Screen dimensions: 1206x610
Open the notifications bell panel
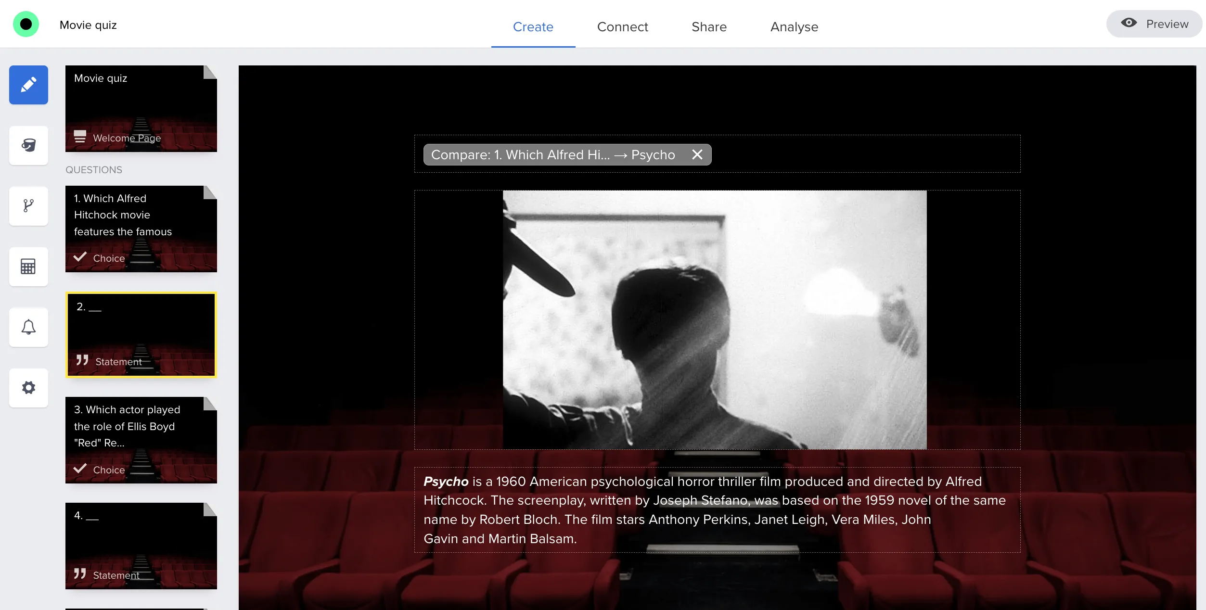tap(28, 327)
